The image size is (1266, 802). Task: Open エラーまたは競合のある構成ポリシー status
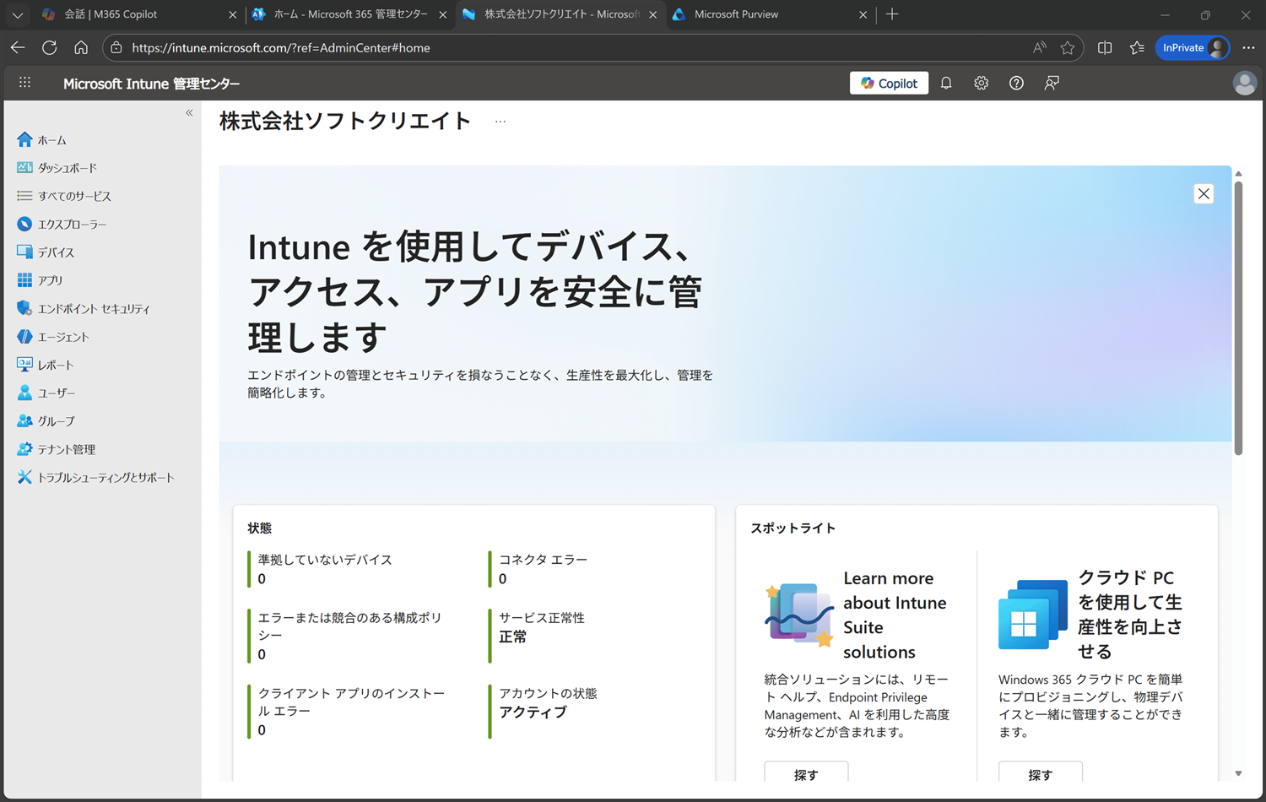(x=349, y=636)
